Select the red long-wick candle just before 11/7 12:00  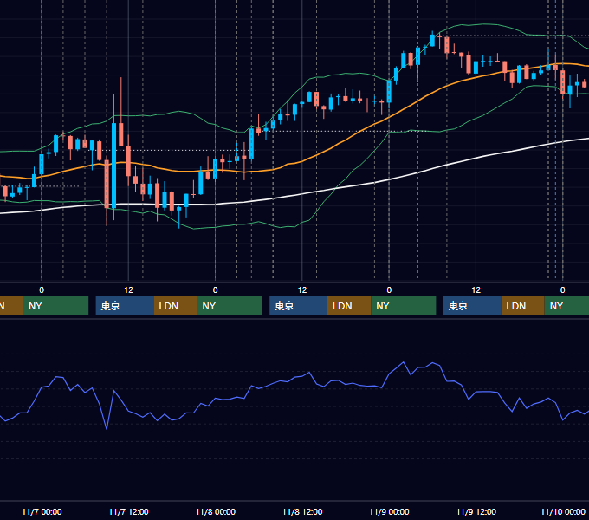(x=121, y=134)
